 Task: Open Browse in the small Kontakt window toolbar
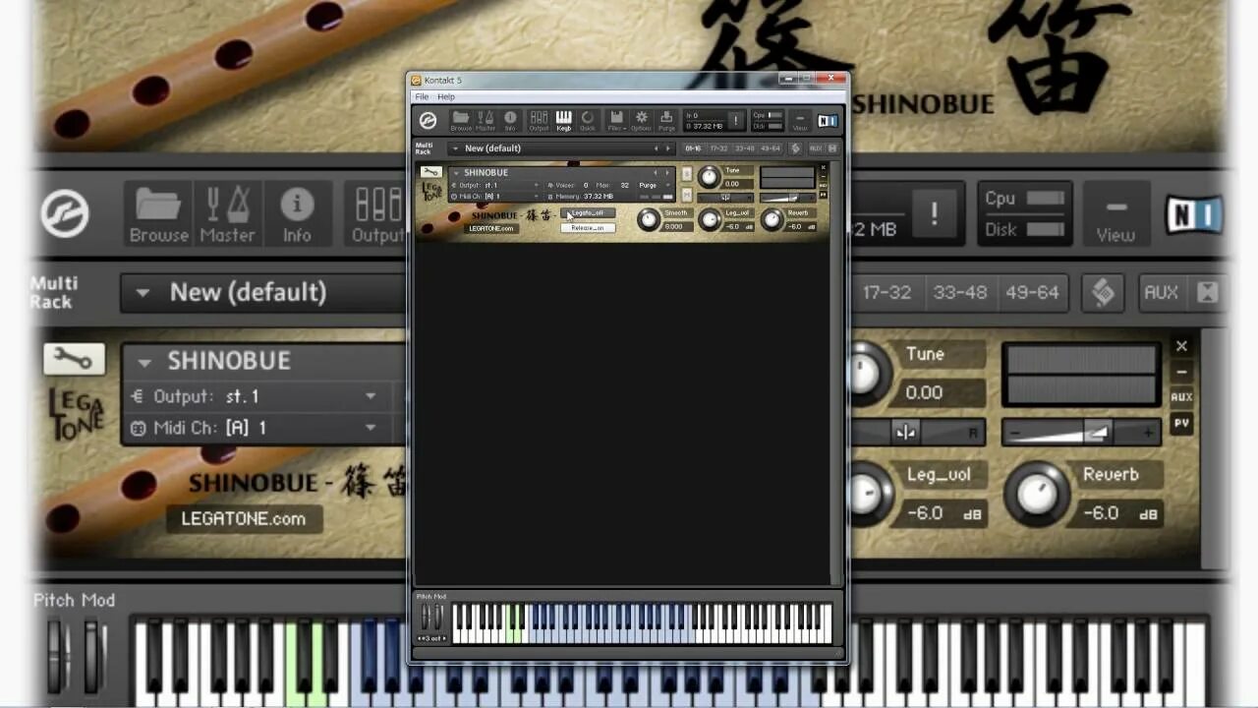point(461,121)
